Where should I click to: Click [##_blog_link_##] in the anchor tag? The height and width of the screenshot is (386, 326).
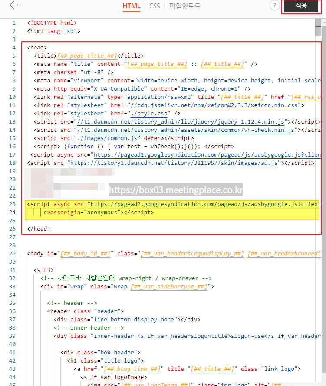[x=132, y=369]
